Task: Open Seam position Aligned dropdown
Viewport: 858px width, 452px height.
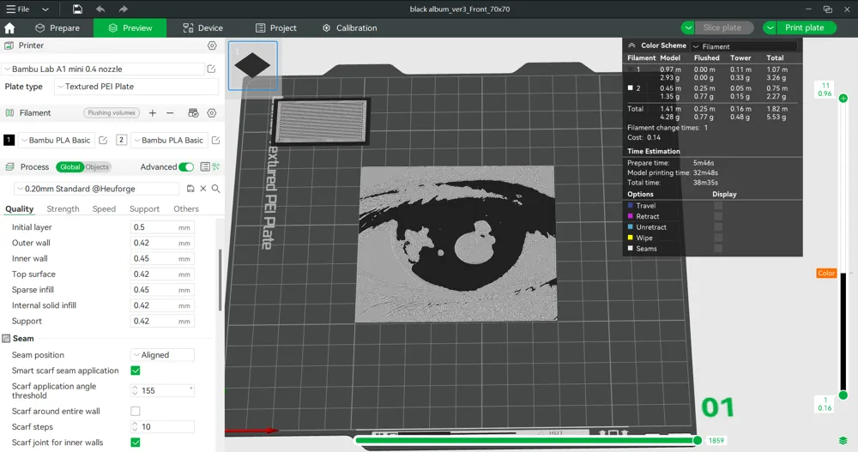Action: click(162, 355)
